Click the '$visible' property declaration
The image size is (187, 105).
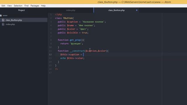coord(72,33)
